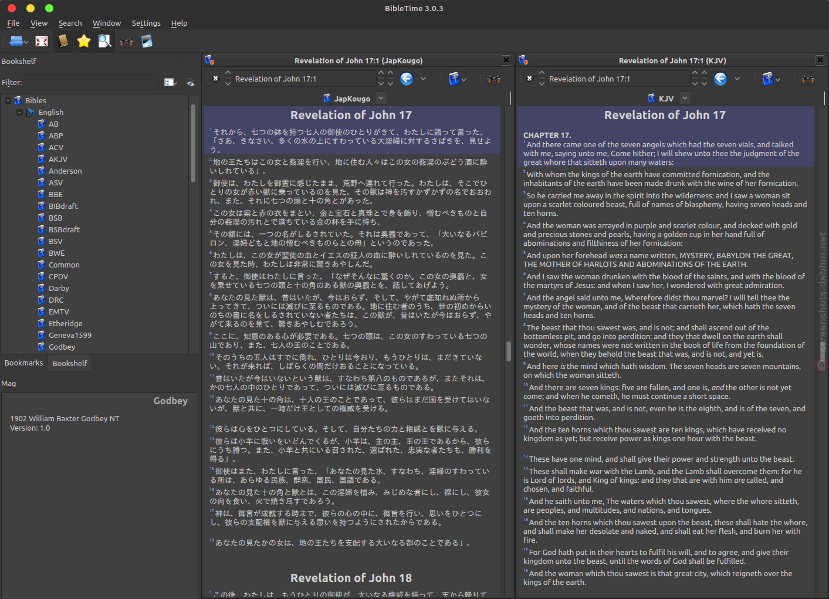This screenshot has height=599, width=829.
Task: Select the AB Bible module
Action: point(53,124)
